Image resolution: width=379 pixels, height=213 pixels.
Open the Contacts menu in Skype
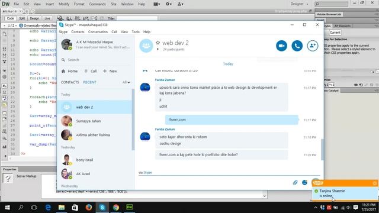78,32
